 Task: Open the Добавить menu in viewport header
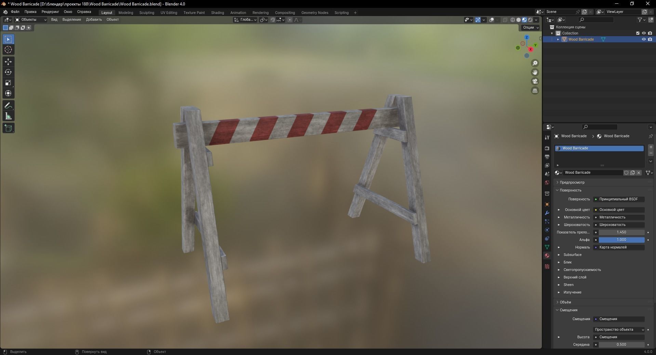[x=94, y=20]
